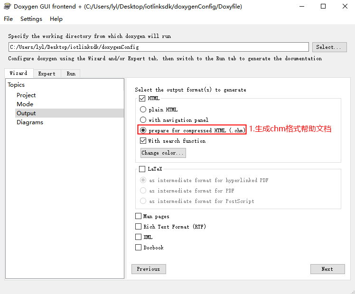
Task: Click the 'Specify the working directory' label
Action: pyautogui.click(x=89, y=36)
